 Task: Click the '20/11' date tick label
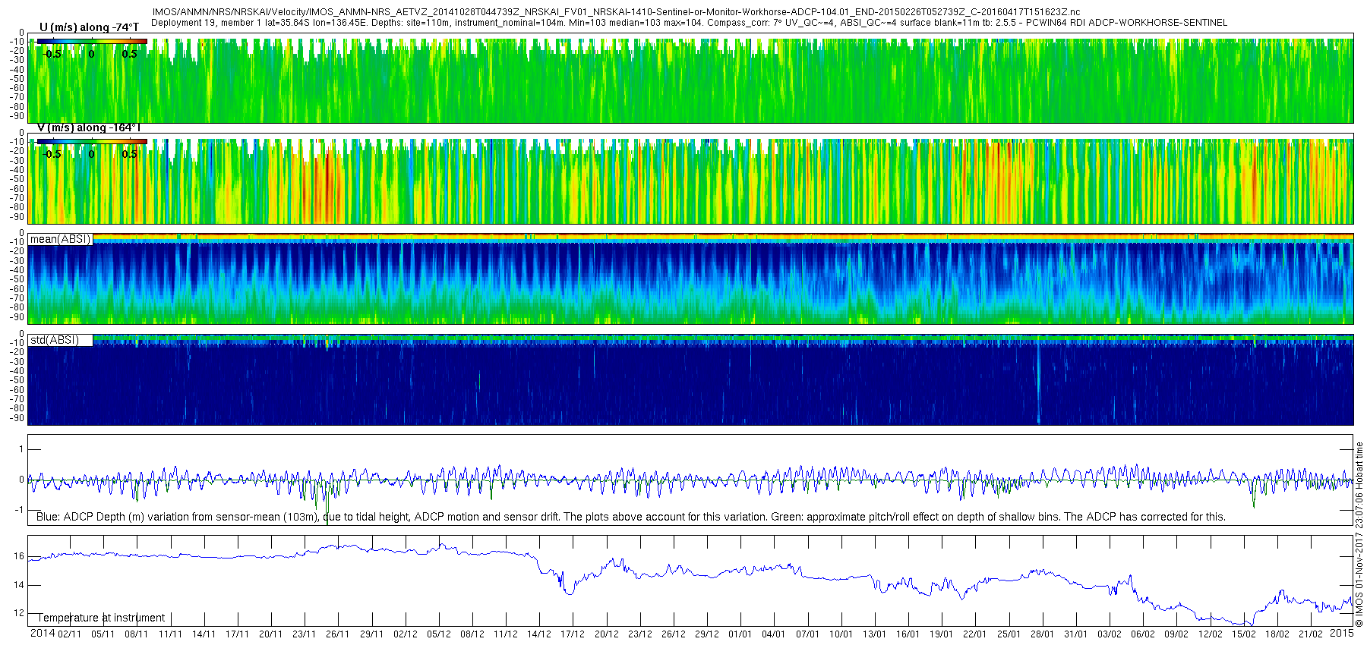tap(270, 634)
